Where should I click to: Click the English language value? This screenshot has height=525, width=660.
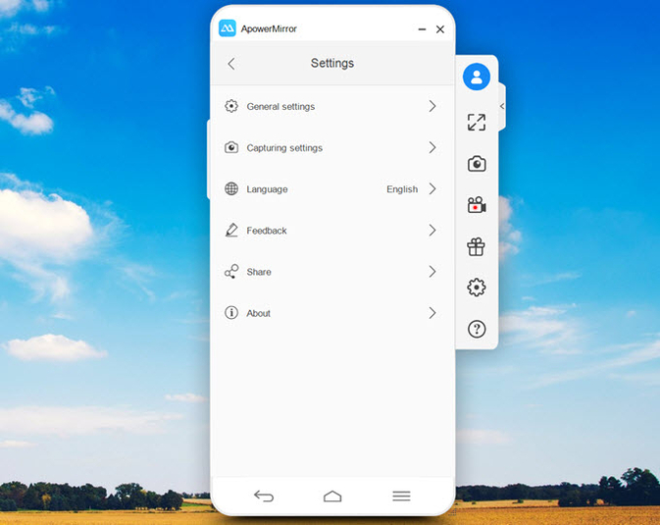pos(402,189)
